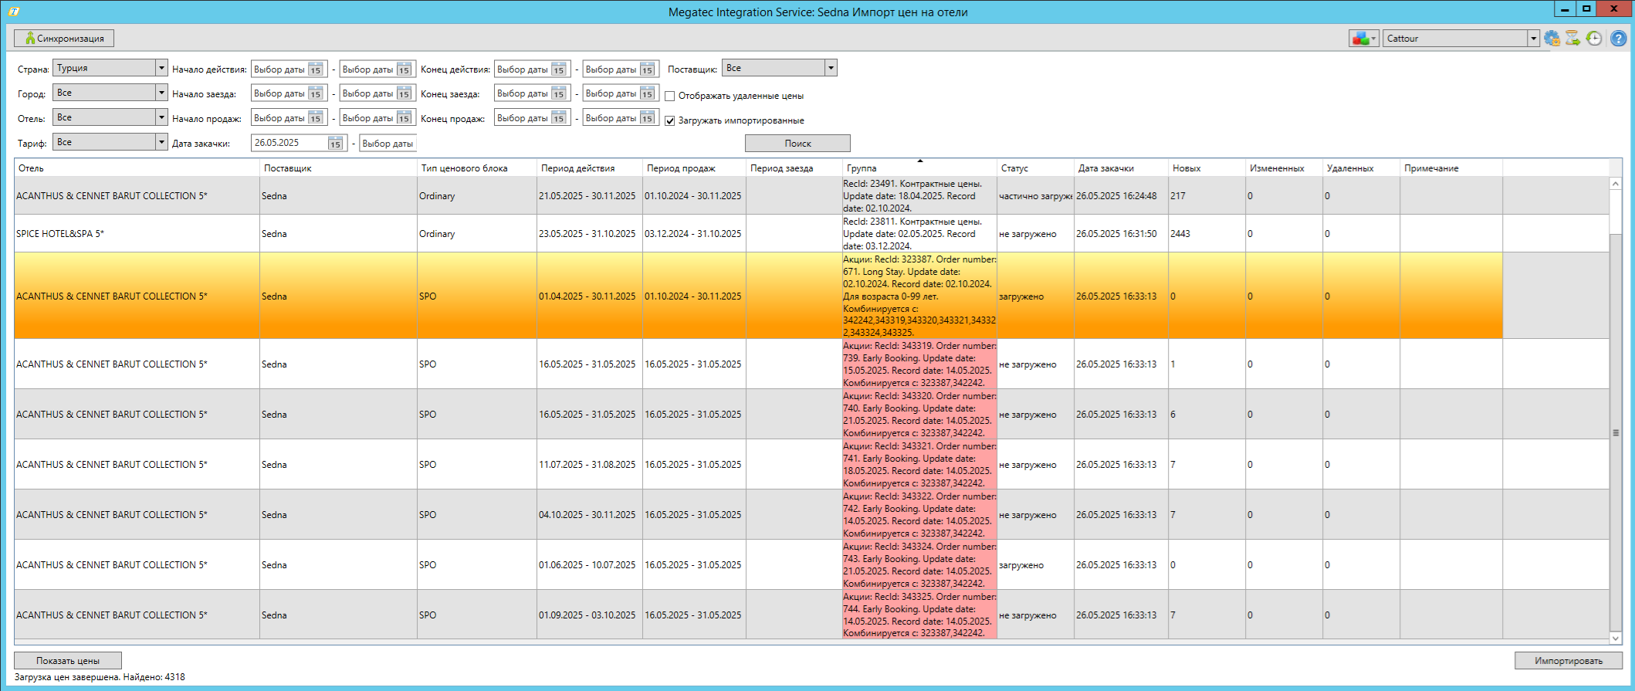
Task: Click the table's vertical scrollbar down arrow
Action: 1615,638
